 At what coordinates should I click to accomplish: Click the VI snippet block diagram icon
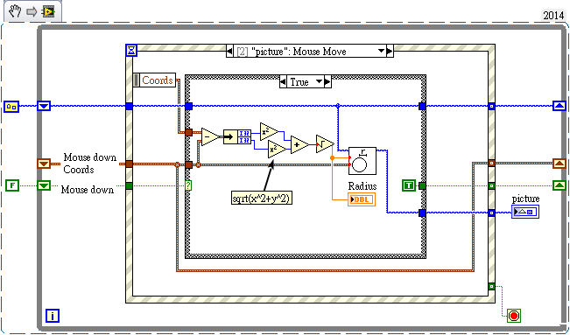[x=47, y=11]
